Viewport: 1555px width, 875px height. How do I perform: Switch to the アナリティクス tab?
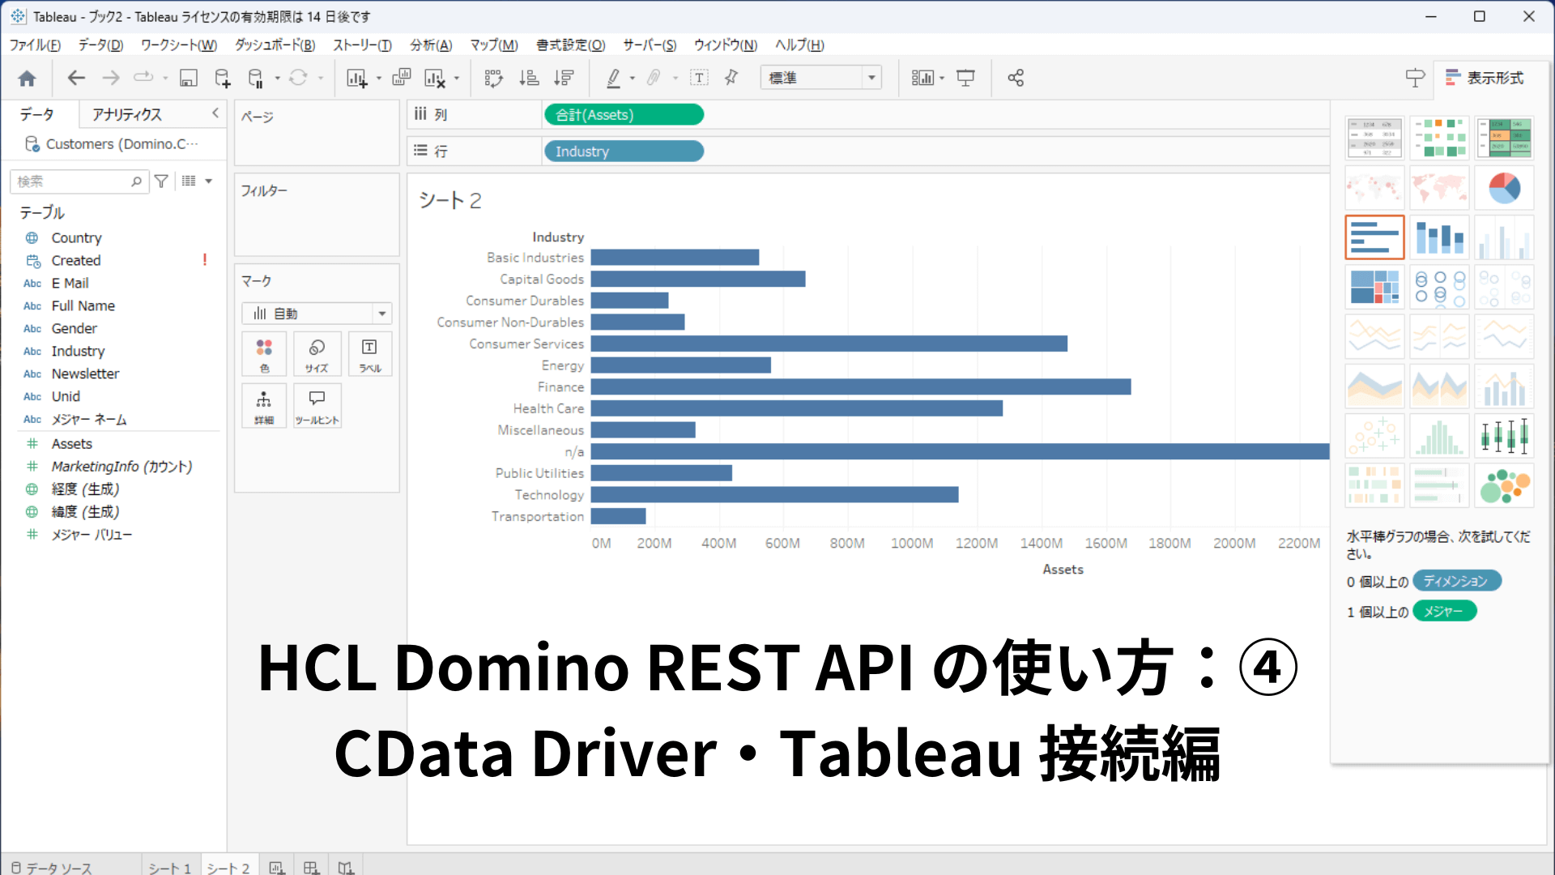127,113
